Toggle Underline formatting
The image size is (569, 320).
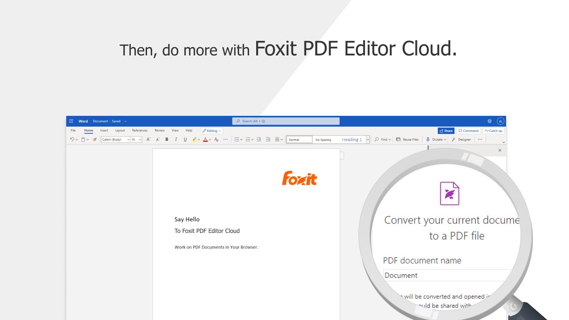pyautogui.click(x=185, y=140)
